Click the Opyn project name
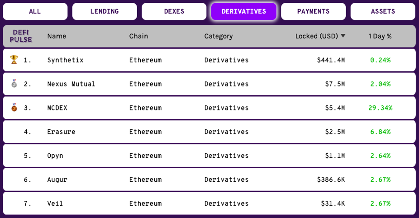Viewport: 419px width, 218px height. 55,156
